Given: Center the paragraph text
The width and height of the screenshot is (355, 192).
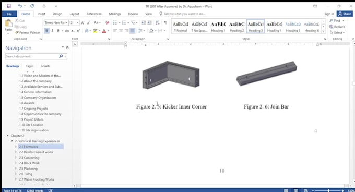Looking at the screenshot, I should pos(121,31).
